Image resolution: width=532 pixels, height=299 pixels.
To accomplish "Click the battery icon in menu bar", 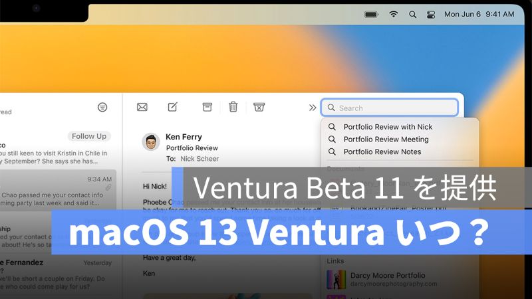I will [371, 14].
